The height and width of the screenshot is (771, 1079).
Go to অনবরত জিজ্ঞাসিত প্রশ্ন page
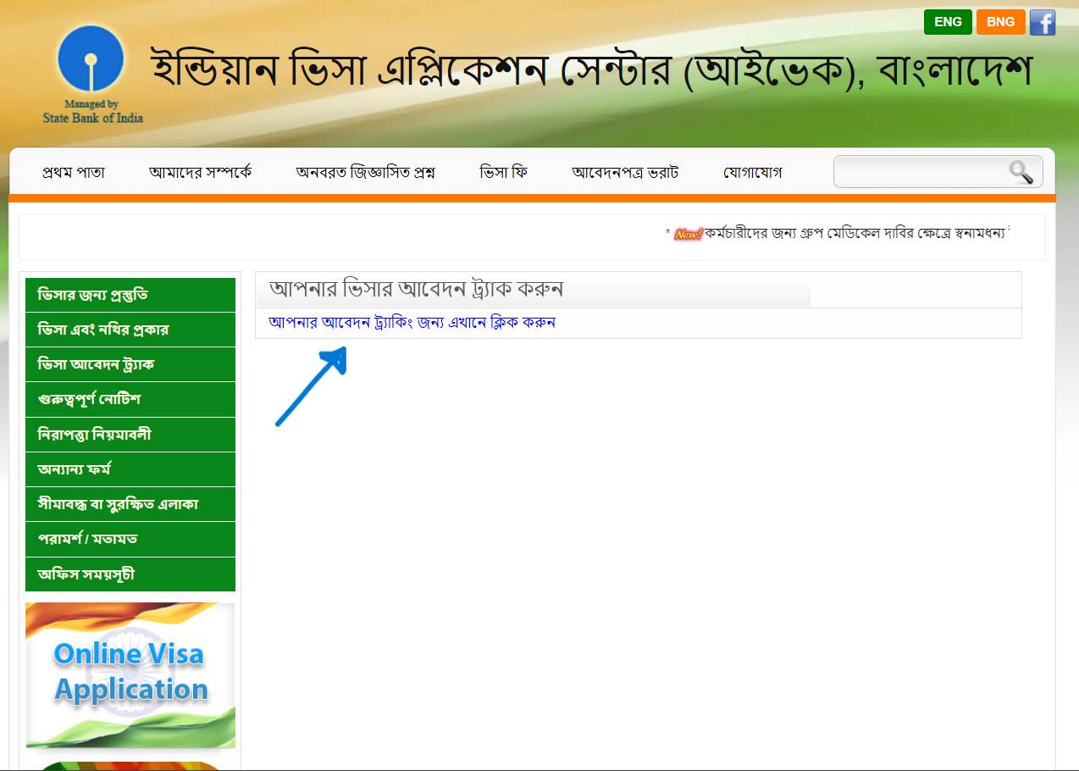click(x=365, y=173)
